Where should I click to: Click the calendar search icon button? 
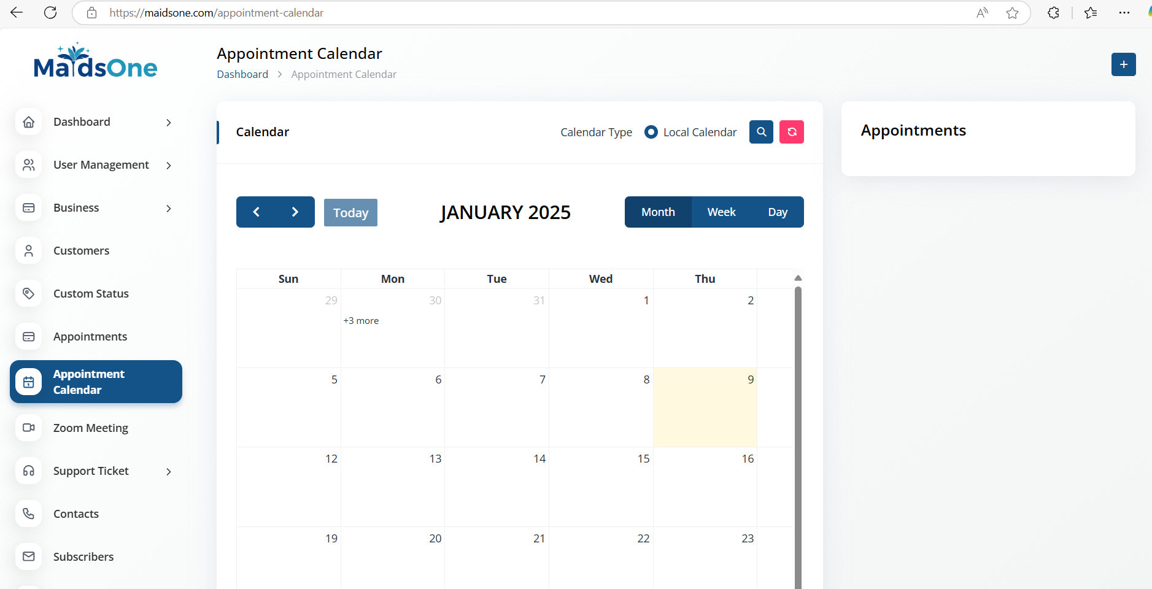(x=761, y=132)
